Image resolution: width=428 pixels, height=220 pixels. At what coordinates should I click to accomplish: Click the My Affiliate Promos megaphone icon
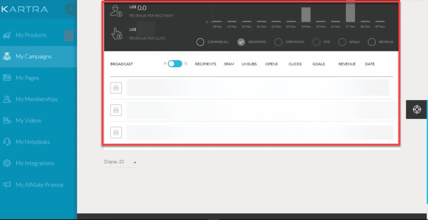pyautogui.click(x=7, y=185)
